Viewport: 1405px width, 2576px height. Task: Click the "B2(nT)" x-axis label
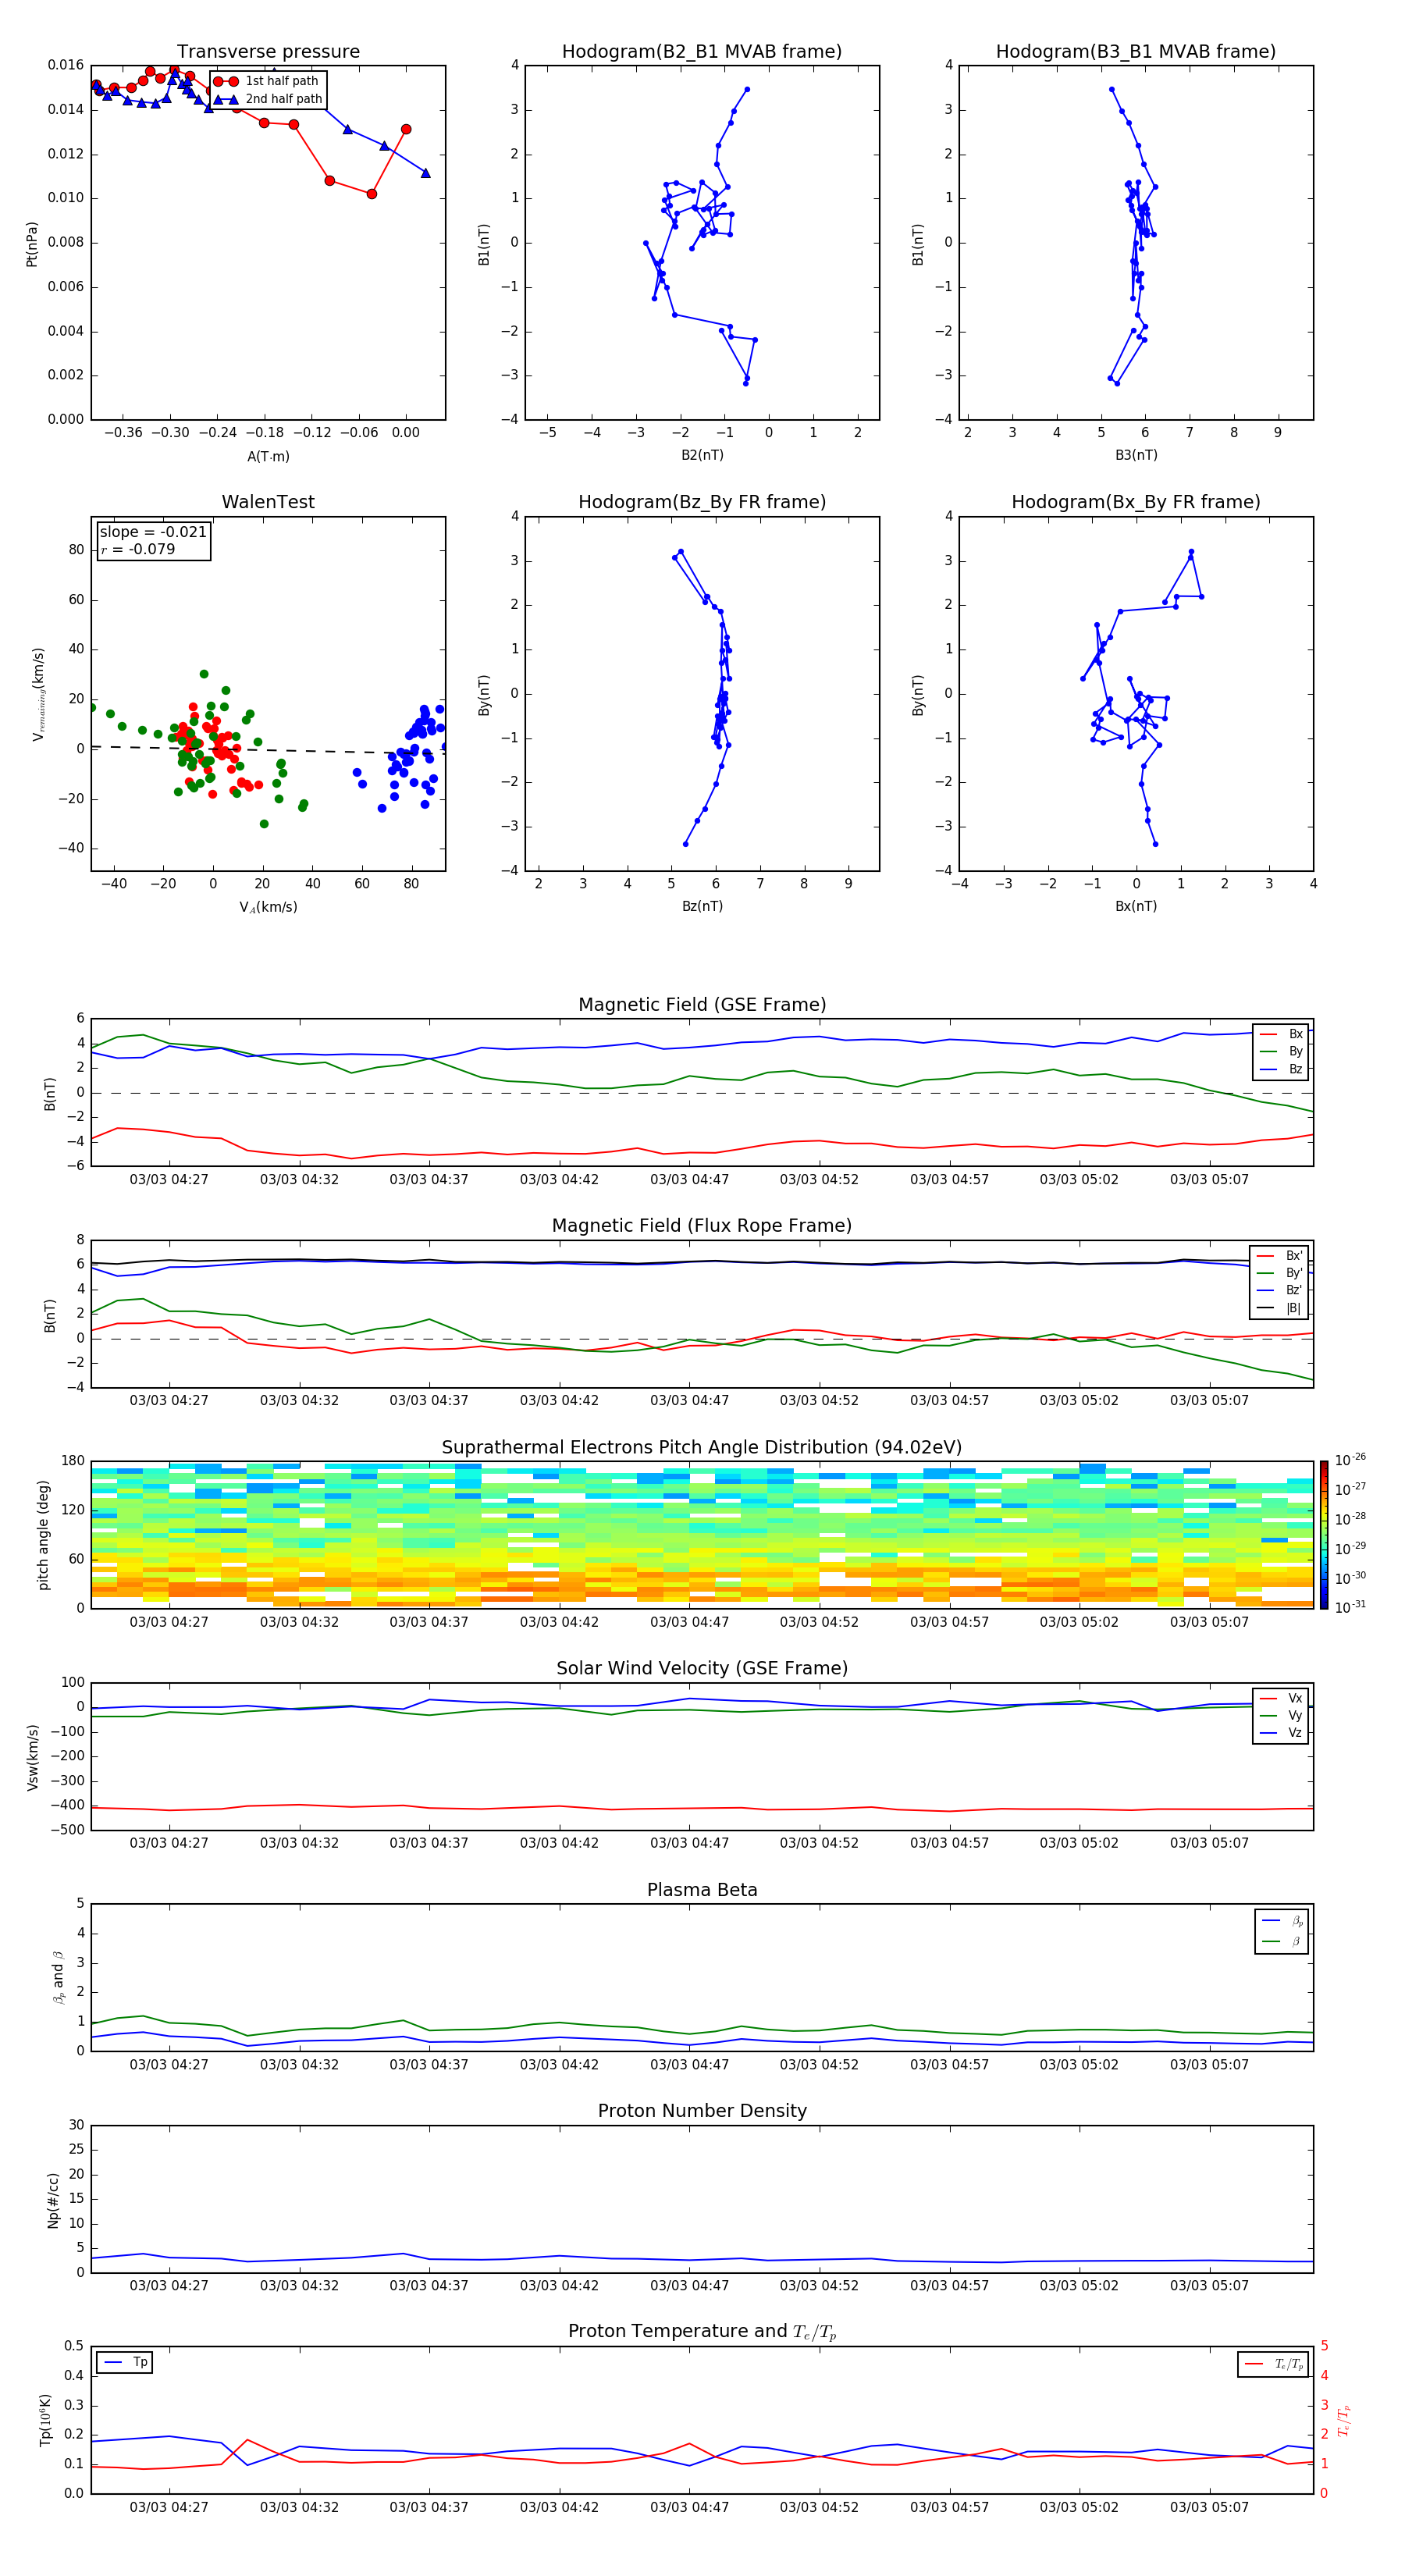tap(702, 455)
